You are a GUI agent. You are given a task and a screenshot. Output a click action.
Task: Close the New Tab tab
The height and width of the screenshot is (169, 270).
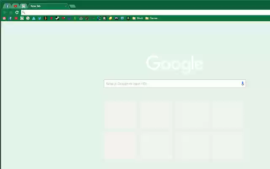[x=65, y=6]
